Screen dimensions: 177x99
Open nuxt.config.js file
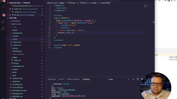click(18, 87)
